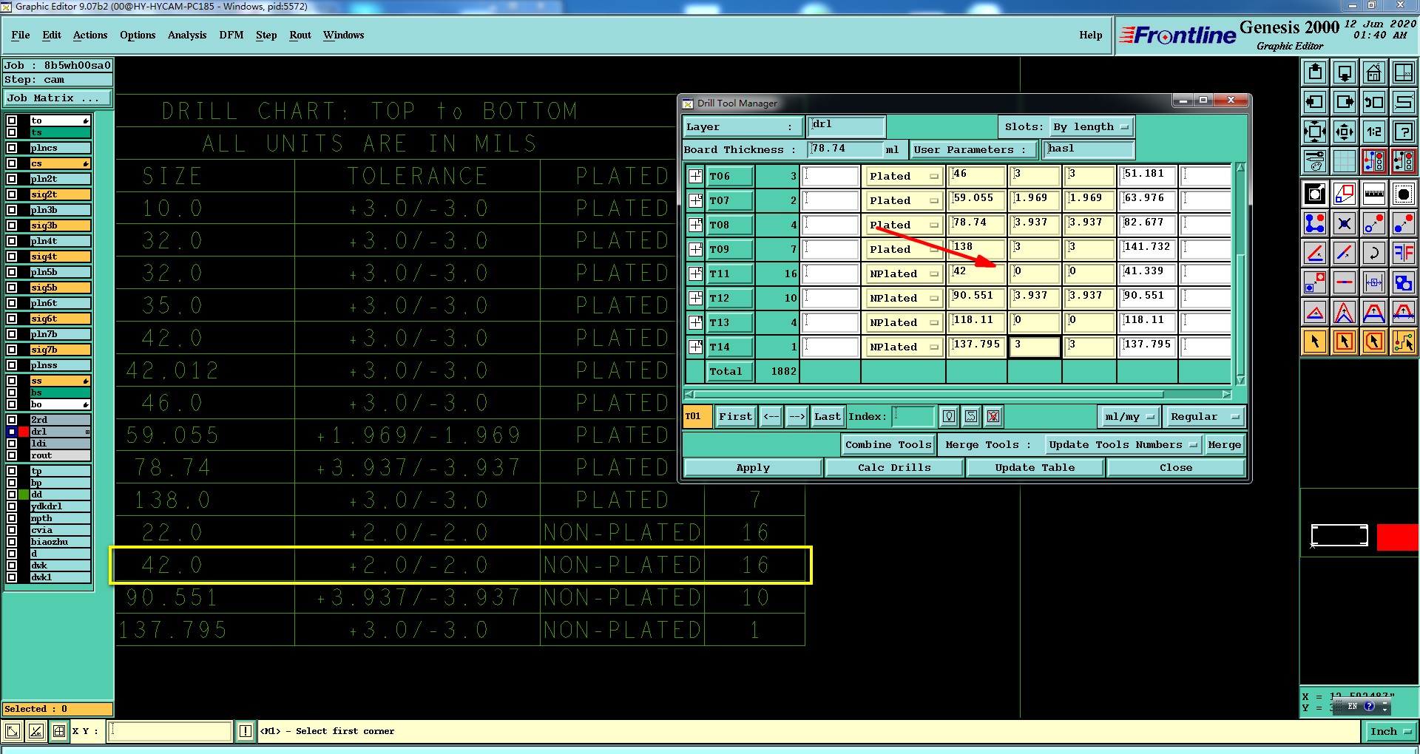This screenshot has width=1420, height=754.
Task: Click the overlapping blue circles icon
Action: tap(1404, 282)
